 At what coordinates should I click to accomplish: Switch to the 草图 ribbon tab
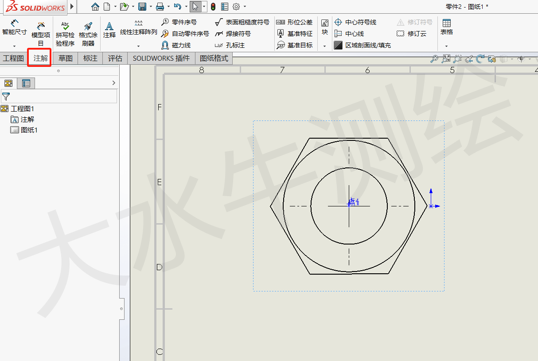pyautogui.click(x=66, y=58)
